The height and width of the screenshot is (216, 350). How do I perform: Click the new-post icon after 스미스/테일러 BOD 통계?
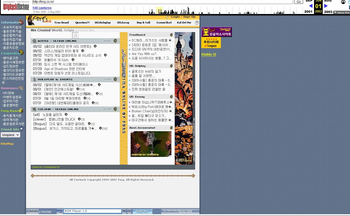click(83, 51)
